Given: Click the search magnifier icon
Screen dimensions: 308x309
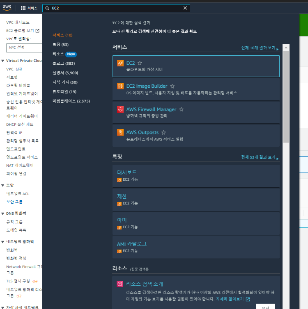Looking at the screenshot, I should tap(47, 8).
